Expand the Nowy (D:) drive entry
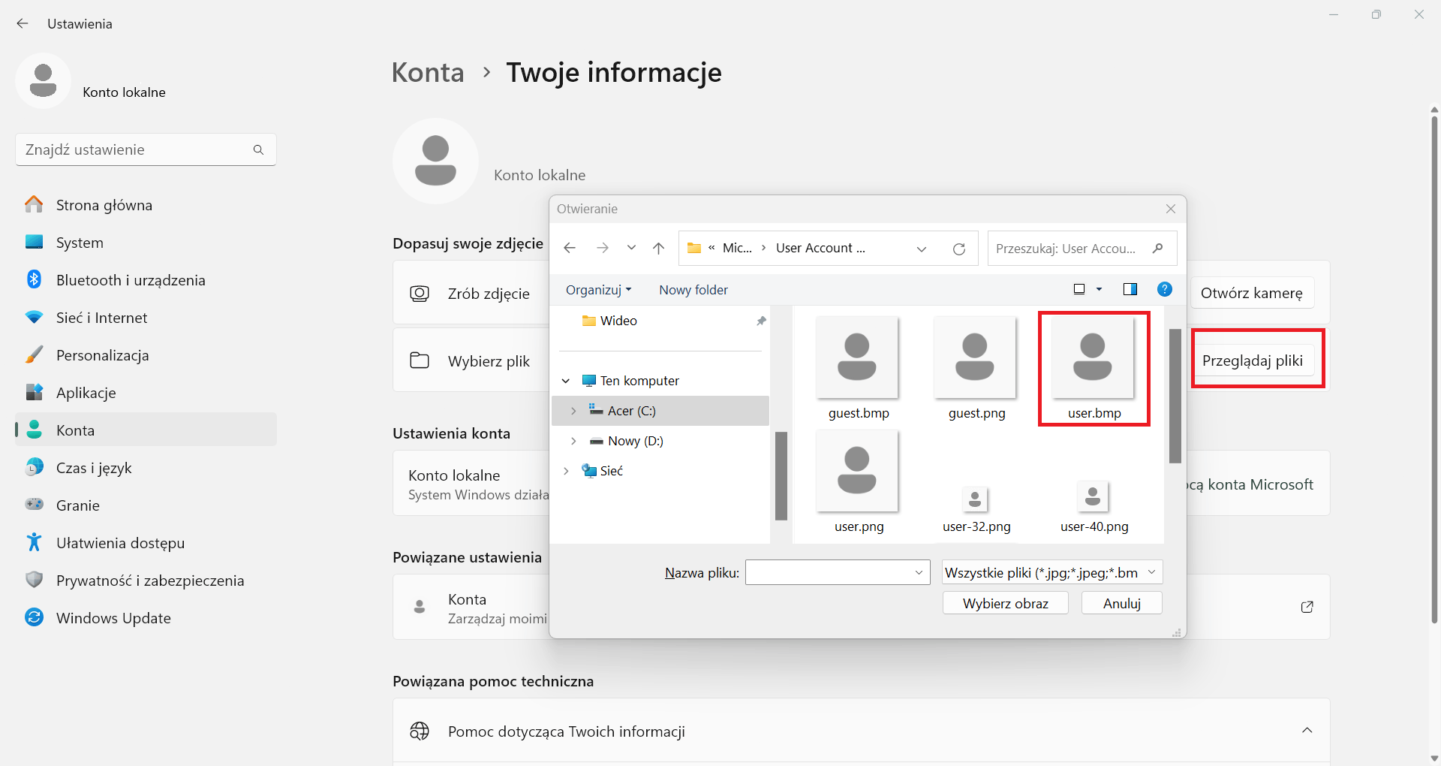 tap(575, 441)
